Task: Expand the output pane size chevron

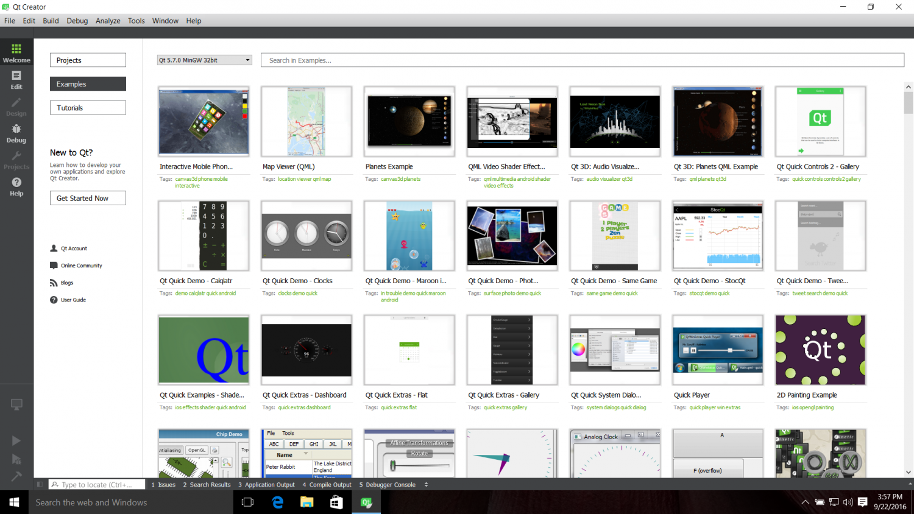Action: (x=426, y=484)
